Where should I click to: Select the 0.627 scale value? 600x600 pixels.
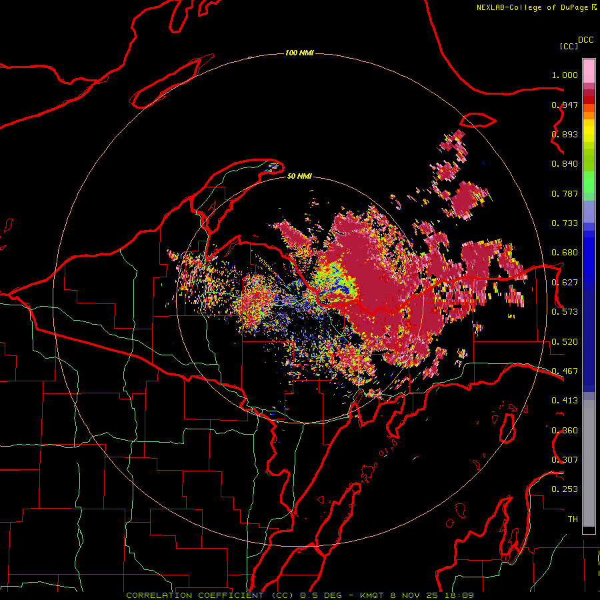pyautogui.click(x=565, y=283)
